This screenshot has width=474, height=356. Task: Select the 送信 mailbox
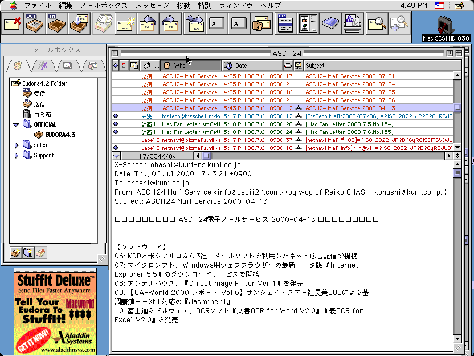[x=34, y=104]
